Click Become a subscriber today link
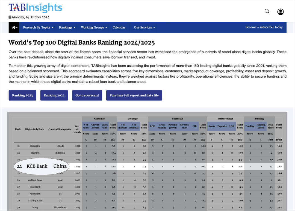 [264, 27]
